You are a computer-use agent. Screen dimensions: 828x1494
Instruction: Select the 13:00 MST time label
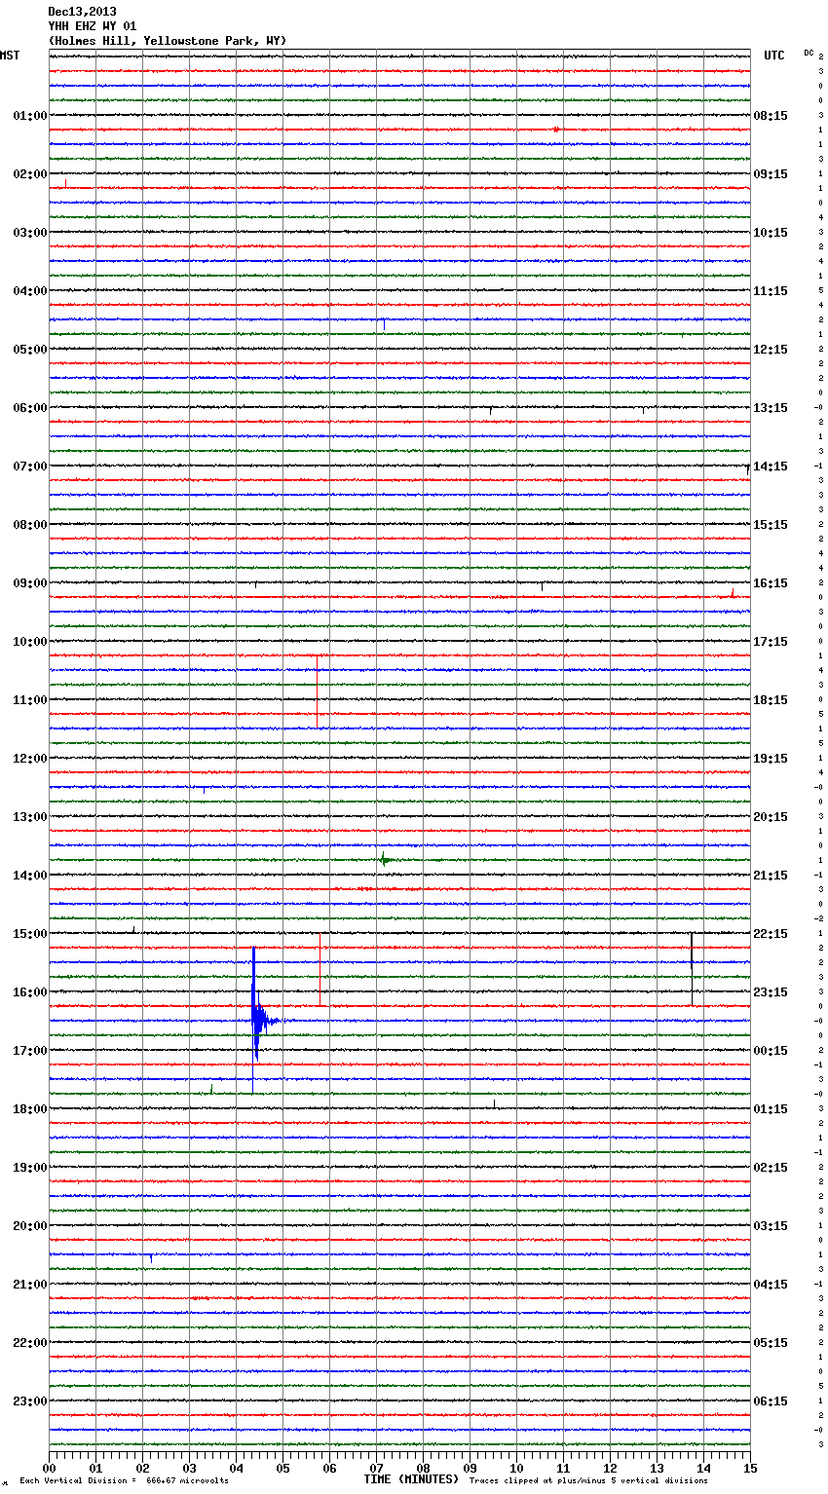pyautogui.click(x=29, y=817)
